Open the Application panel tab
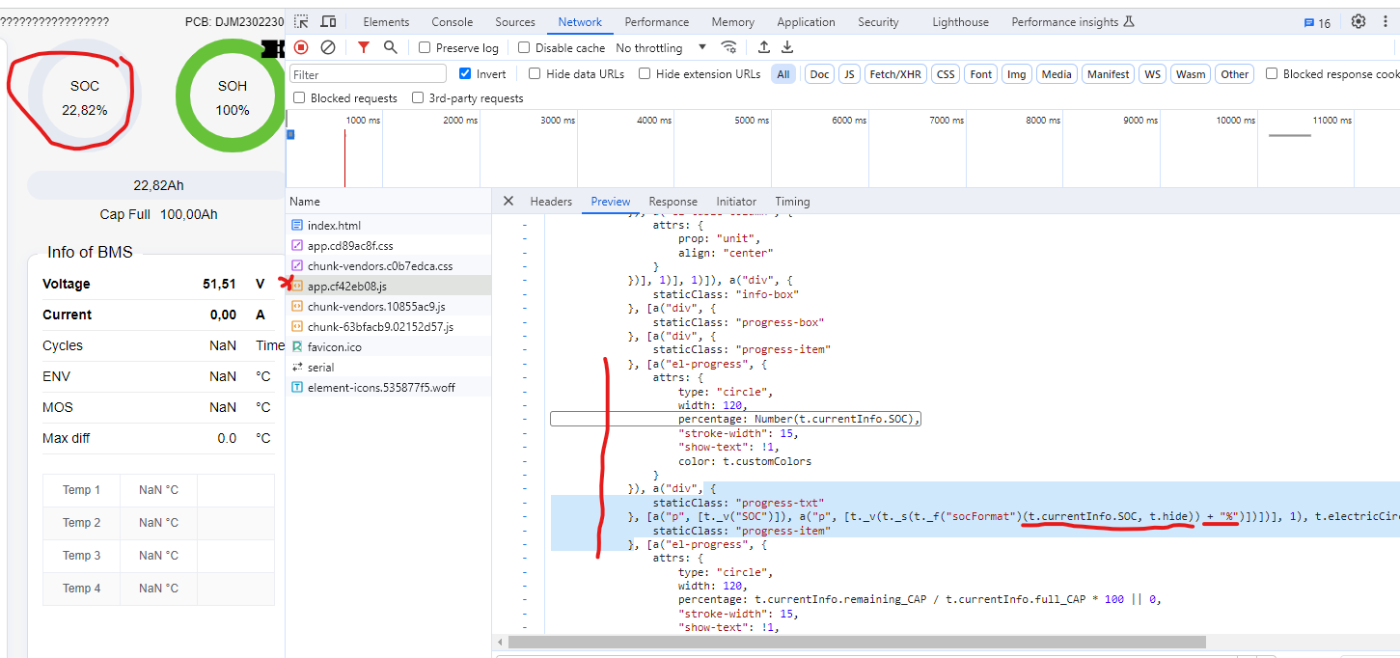Image resolution: width=1400 pixels, height=658 pixels. click(806, 22)
